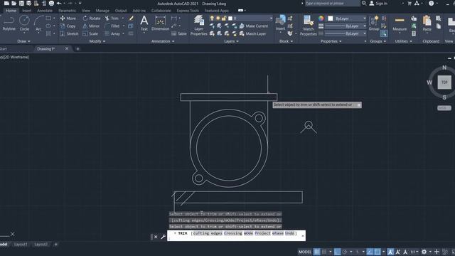Toggle polar tracking in status bar
This screenshot has height=256, width=455.
coord(345,252)
